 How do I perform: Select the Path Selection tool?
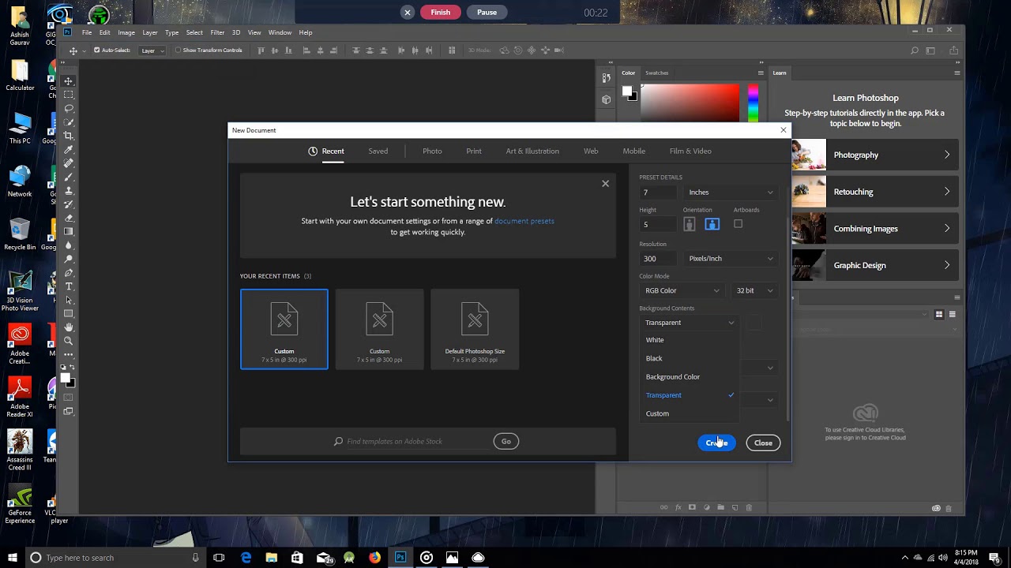(69, 300)
